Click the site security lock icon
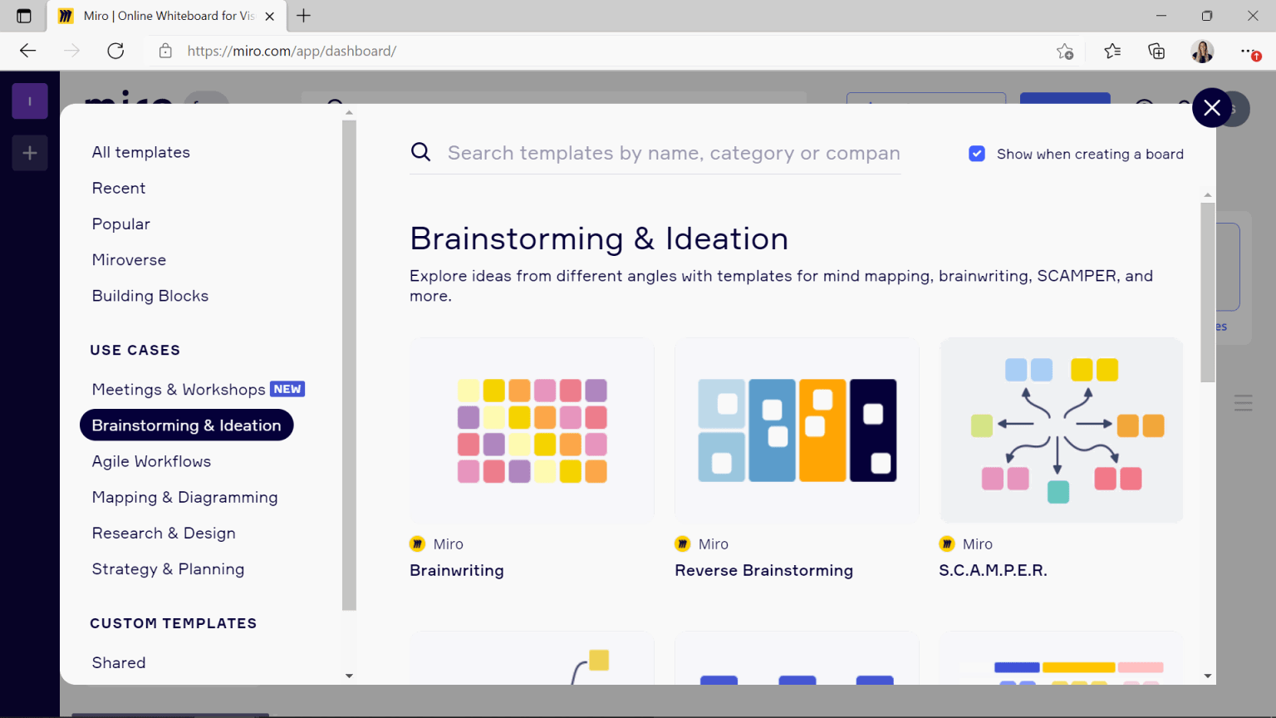The image size is (1276, 718). coord(164,51)
